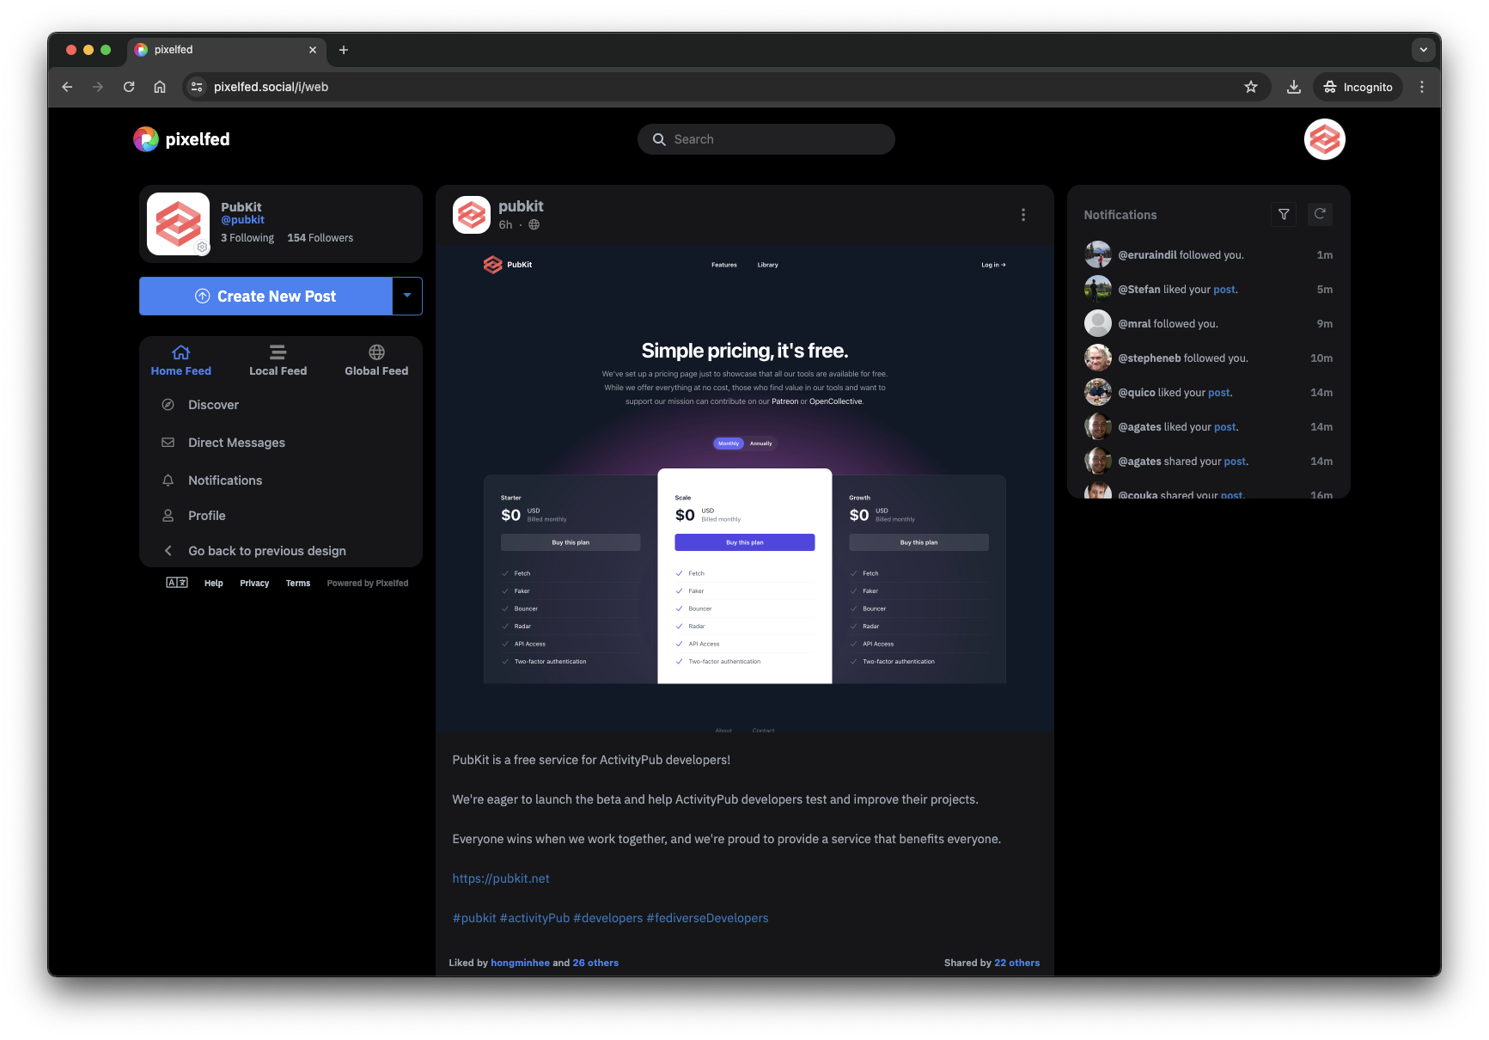The height and width of the screenshot is (1040, 1489).
Task: Click the #developers hashtag
Action: click(608, 918)
